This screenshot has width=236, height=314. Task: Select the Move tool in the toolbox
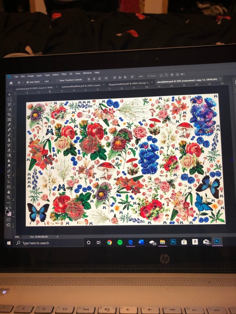click(x=9, y=94)
